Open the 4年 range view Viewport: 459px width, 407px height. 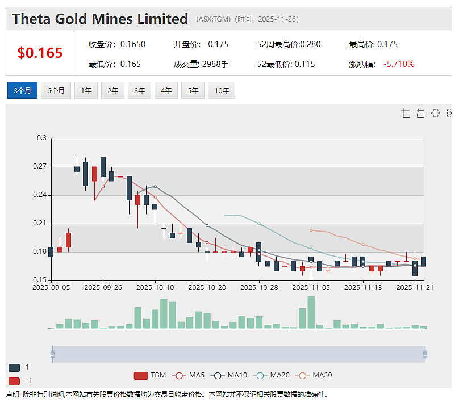[166, 90]
